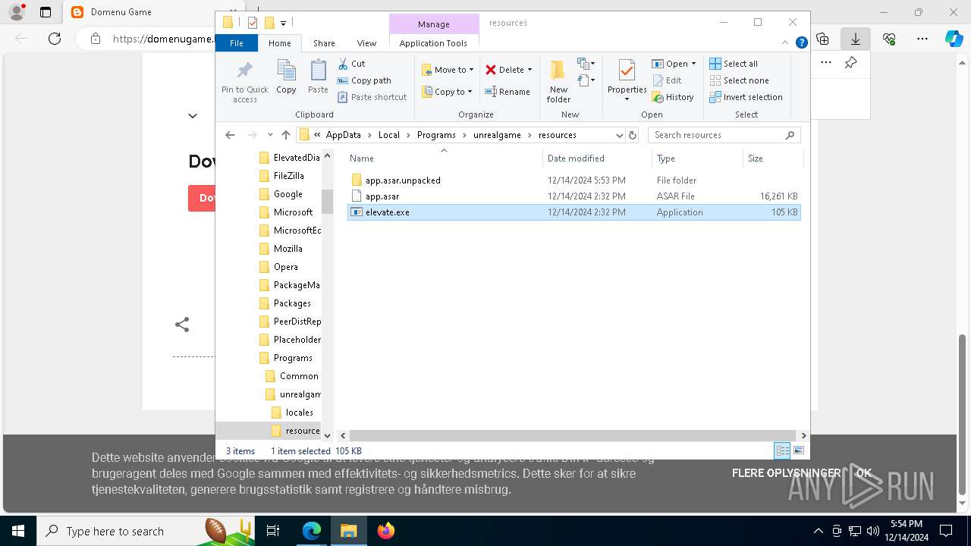This screenshot has height=546, width=971.
Task: Click OK on the cookie notice
Action: click(864, 473)
